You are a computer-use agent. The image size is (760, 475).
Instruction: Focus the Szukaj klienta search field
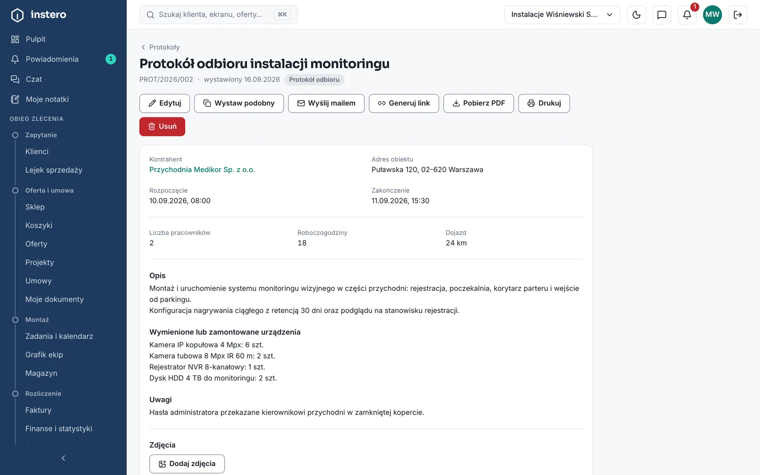(x=218, y=15)
